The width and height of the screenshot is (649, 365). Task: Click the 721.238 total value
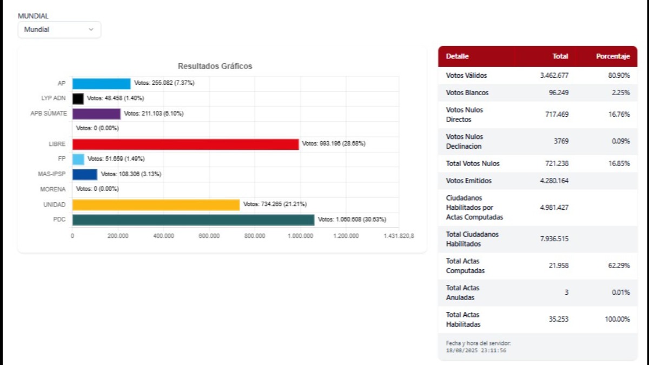coord(557,163)
